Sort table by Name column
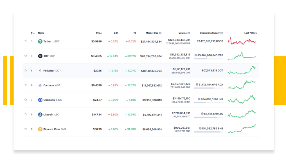The image size is (286, 161). tap(41, 33)
